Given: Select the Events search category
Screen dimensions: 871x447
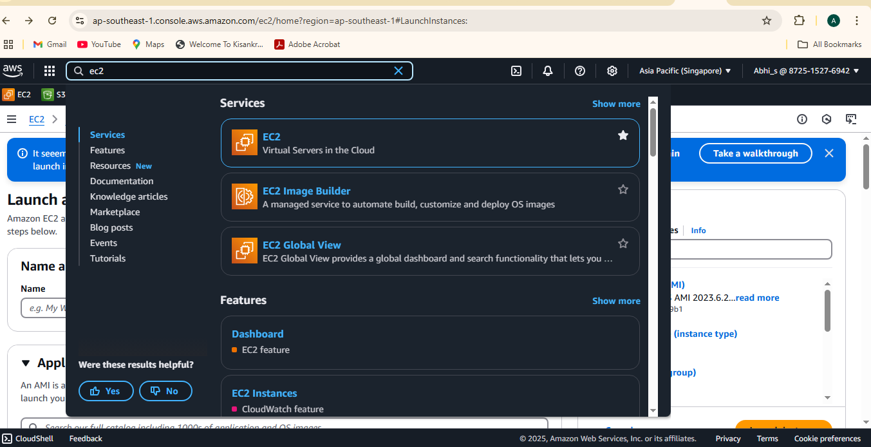Looking at the screenshot, I should pyautogui.click(x=104, y=243).
